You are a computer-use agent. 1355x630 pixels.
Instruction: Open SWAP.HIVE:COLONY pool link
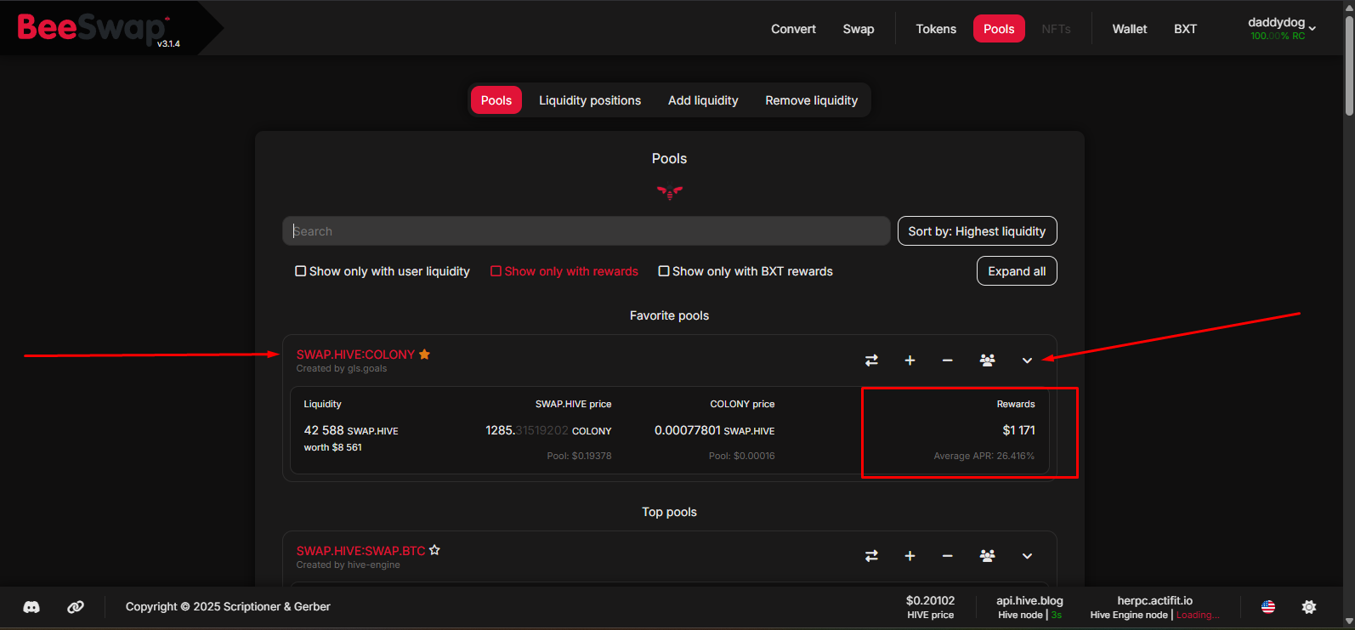tap(355, 355)
